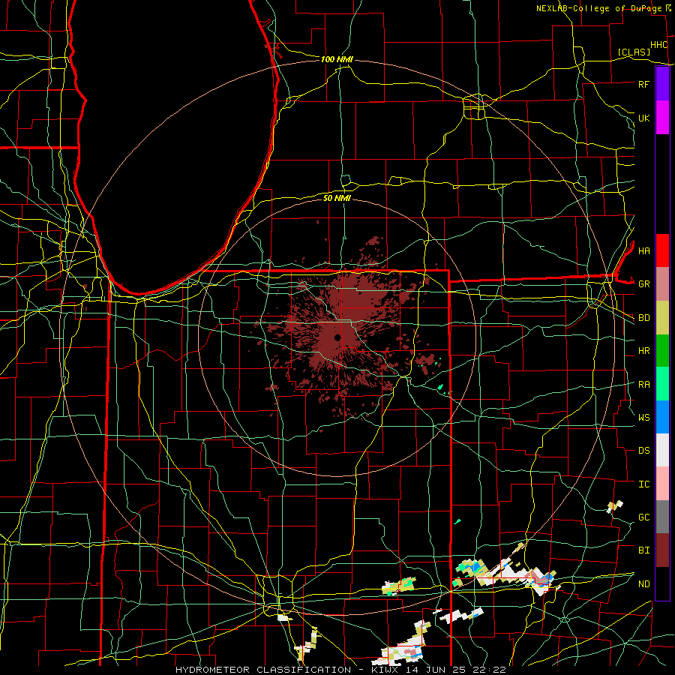
Task: Click the RA legend label
Action: (x=643, y=385)
